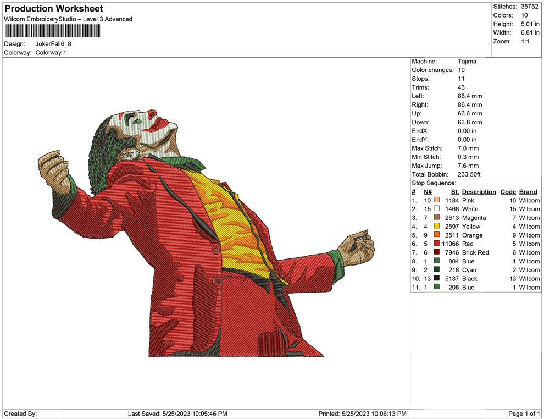544x419 pixels.
Task: Click the 'Left:' label
Action: pyautogui.click(x=418, y=96)
